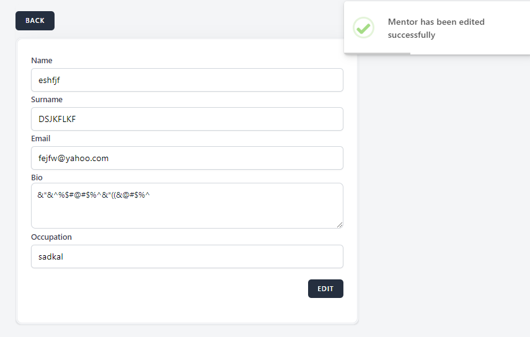Click blank card area left of Edit button
The image size is (530, 337).
[x=167, y=289]
